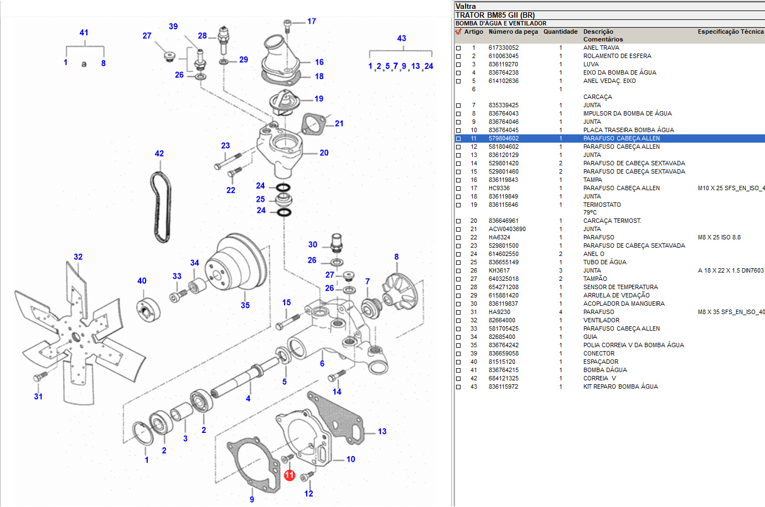The height and width of the screenshot is (507, 765).
Task: Click the Descrição column header
Action: (598, 32)
